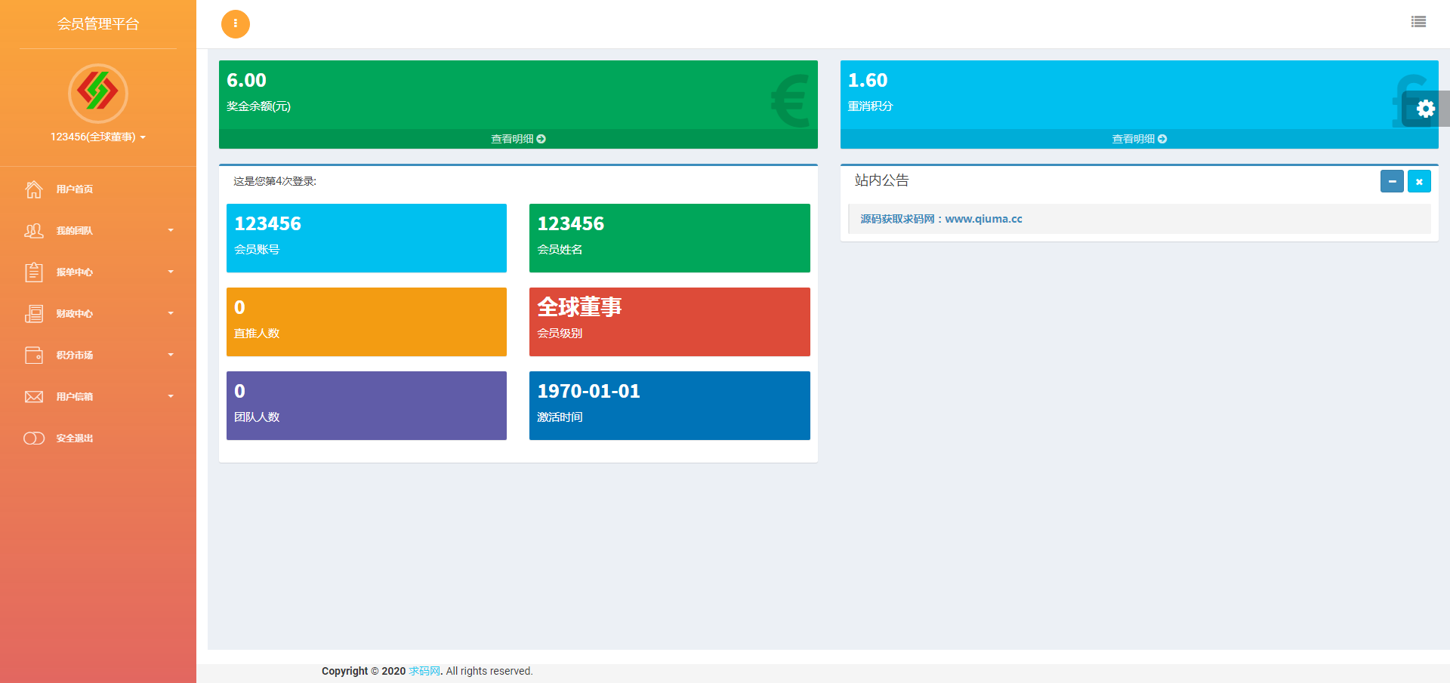This screenshot has width=1450, height=683.
Task: Click the house icon for 用户首页
Action: click(x=34, y=189)
